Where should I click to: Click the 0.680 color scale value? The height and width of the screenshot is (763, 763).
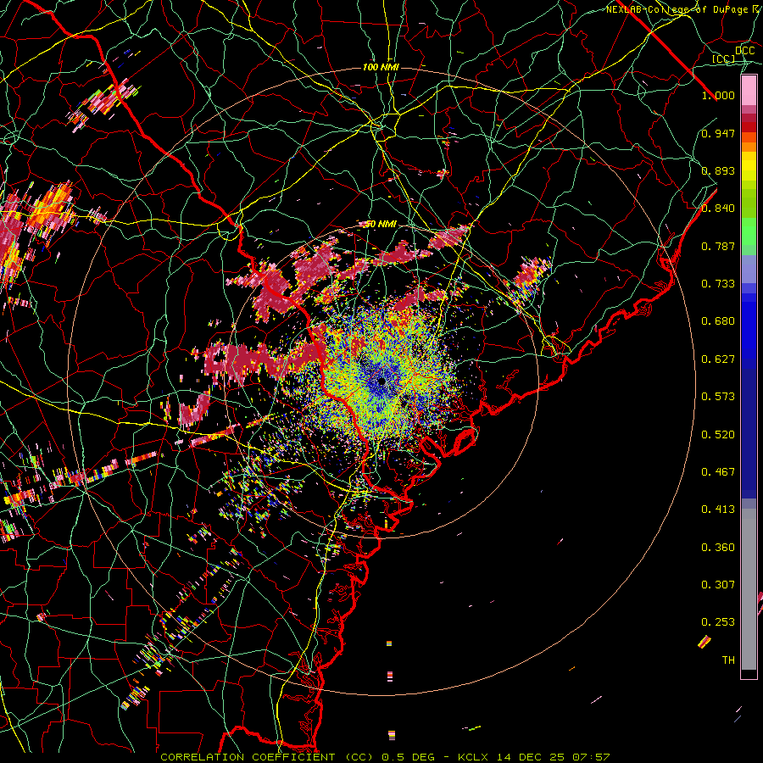pos(718,321)
